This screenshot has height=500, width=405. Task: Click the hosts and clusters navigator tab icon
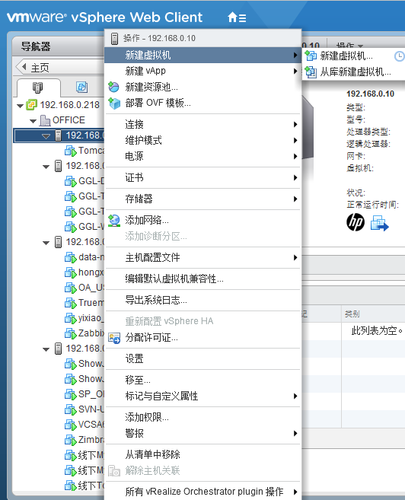coord(37,88)
